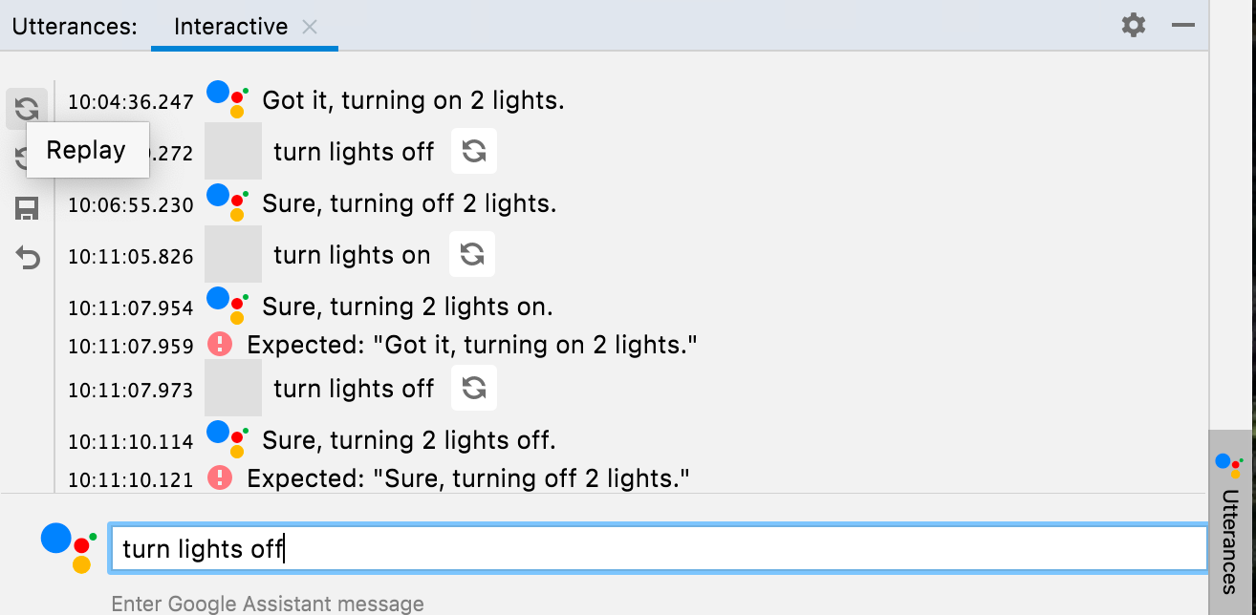The height and width of the screenshot is (615, 1256).
Task: Click the Replay icon in the left toolbar
Action: [27, 108]
